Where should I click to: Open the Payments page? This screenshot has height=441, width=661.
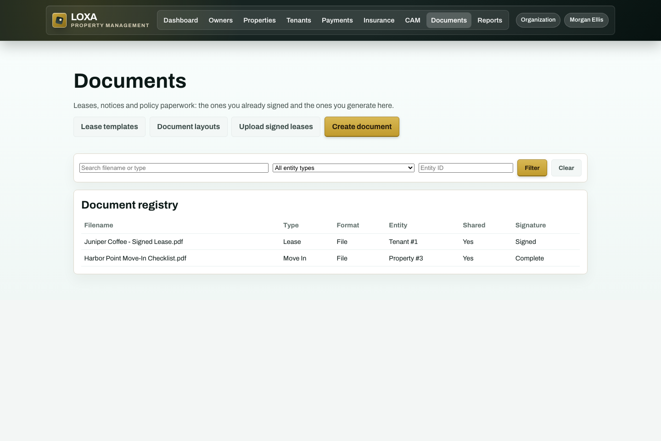337,20
